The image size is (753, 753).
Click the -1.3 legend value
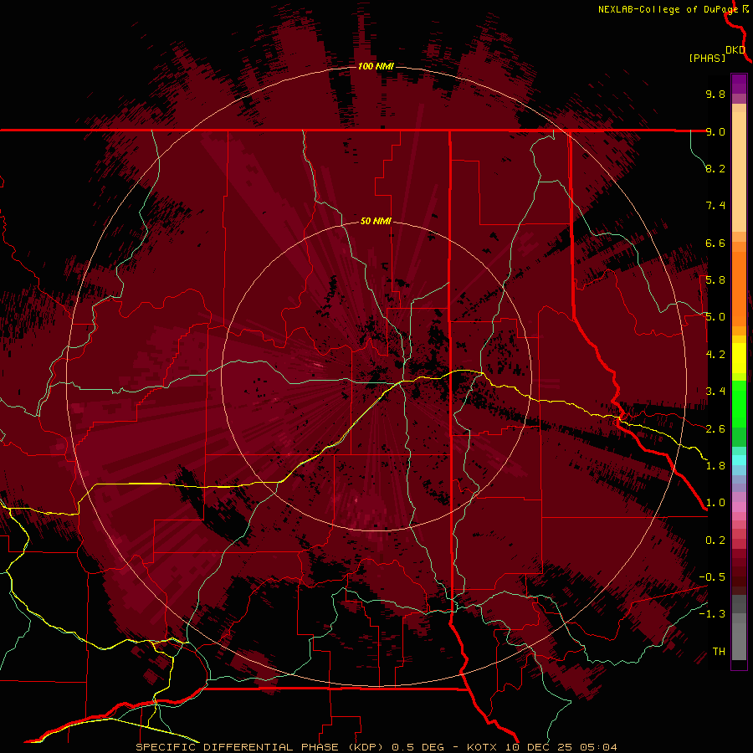712,614
